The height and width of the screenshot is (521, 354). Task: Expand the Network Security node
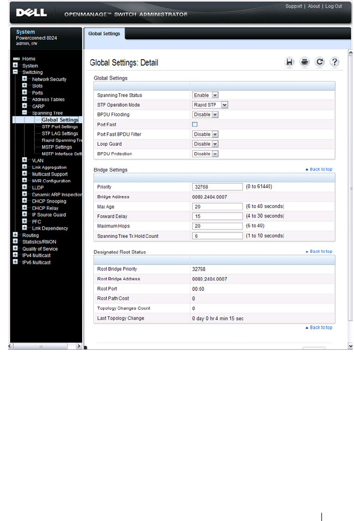(x=25, y=79)
